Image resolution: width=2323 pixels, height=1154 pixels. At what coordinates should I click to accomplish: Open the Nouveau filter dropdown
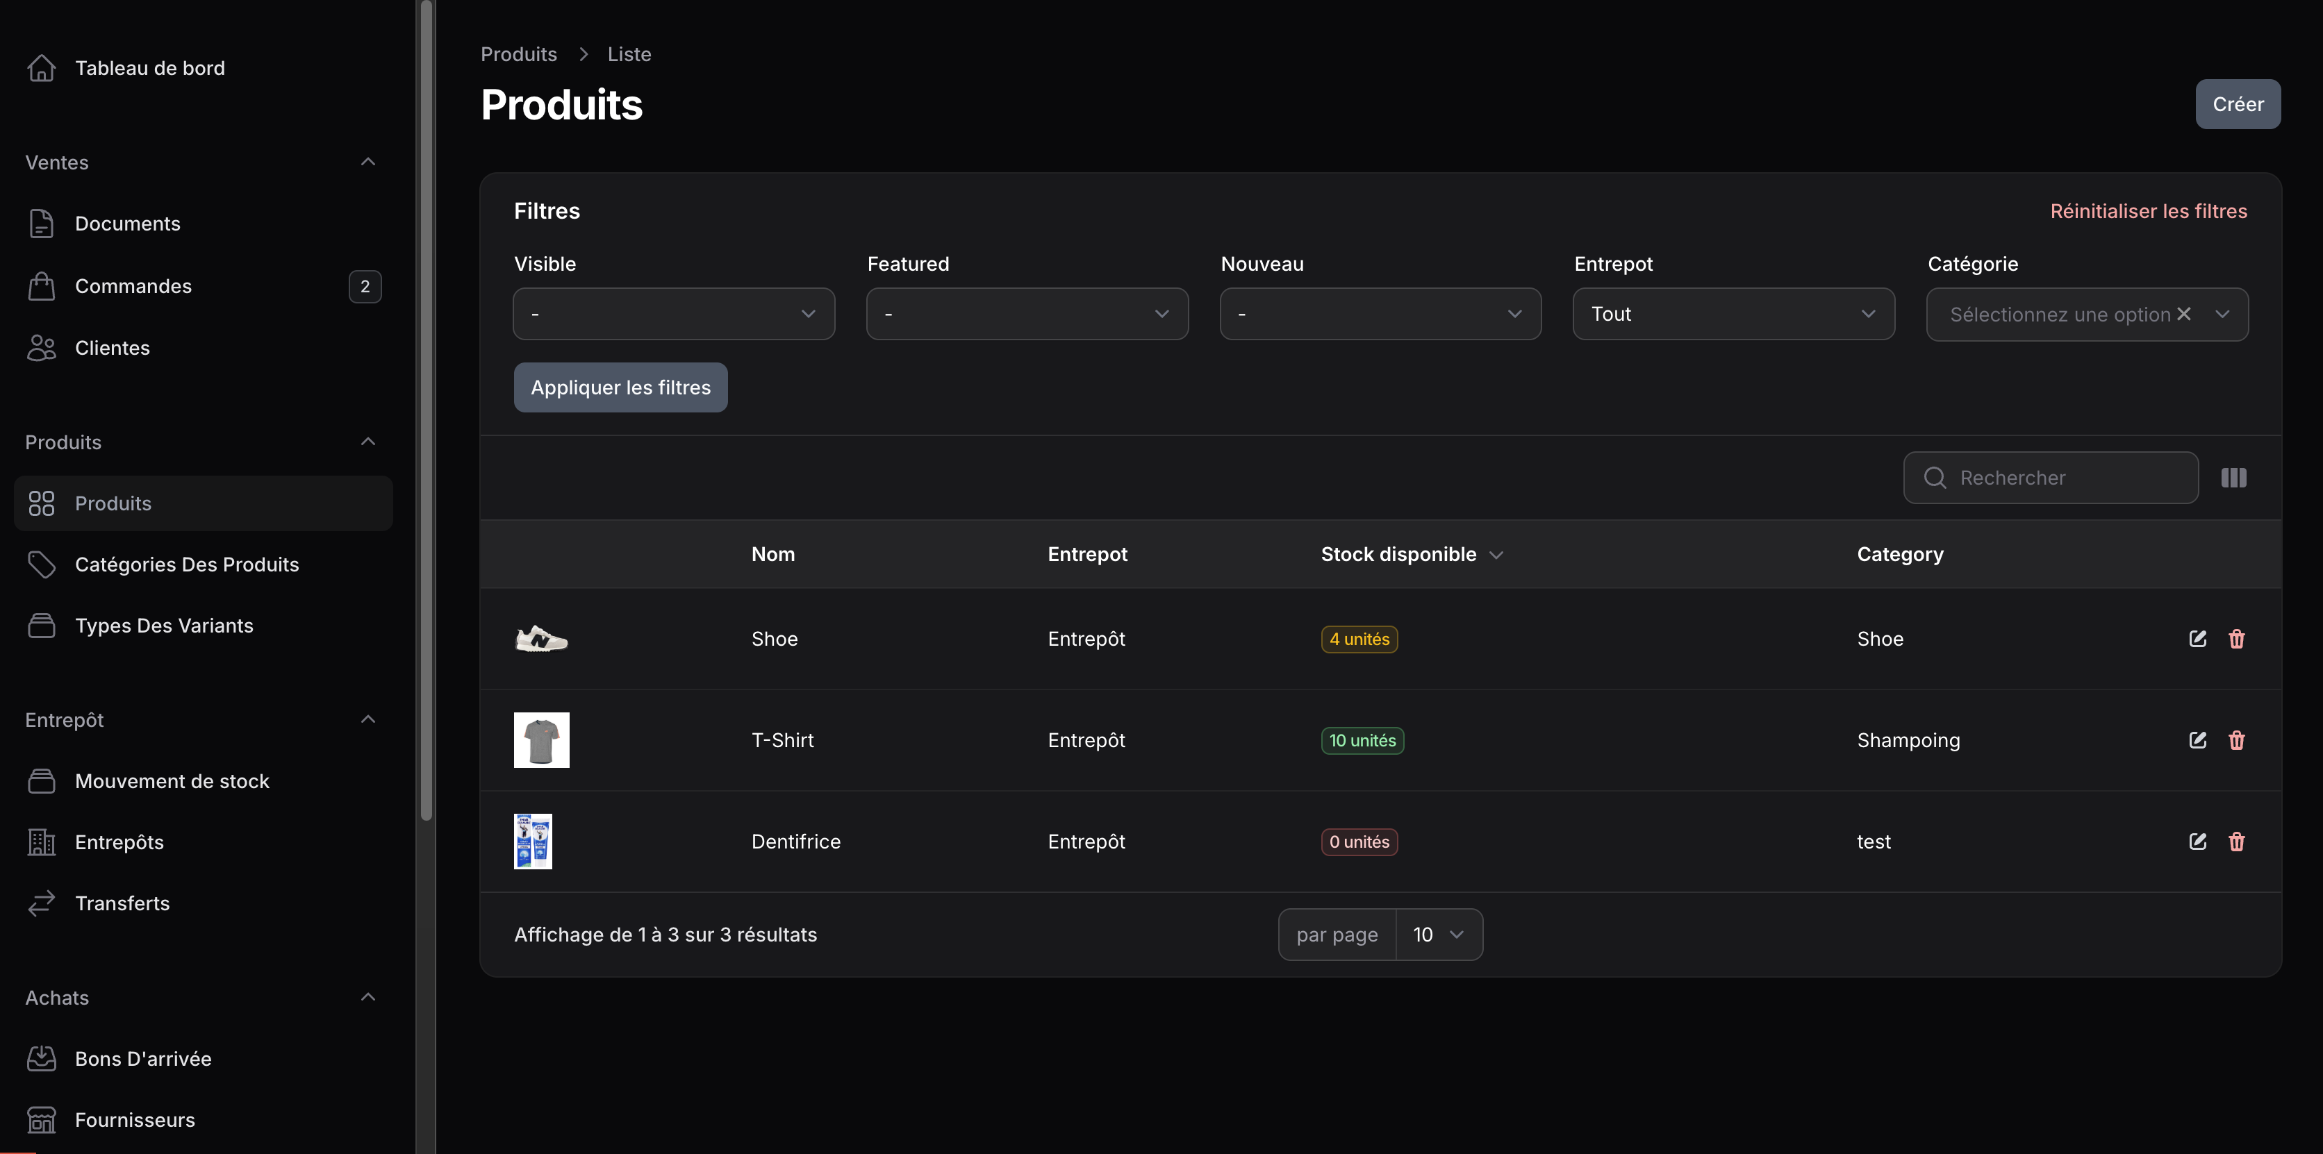[1380, 314]
